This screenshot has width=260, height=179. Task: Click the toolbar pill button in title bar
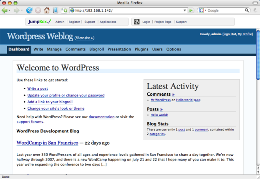(255, 3)
